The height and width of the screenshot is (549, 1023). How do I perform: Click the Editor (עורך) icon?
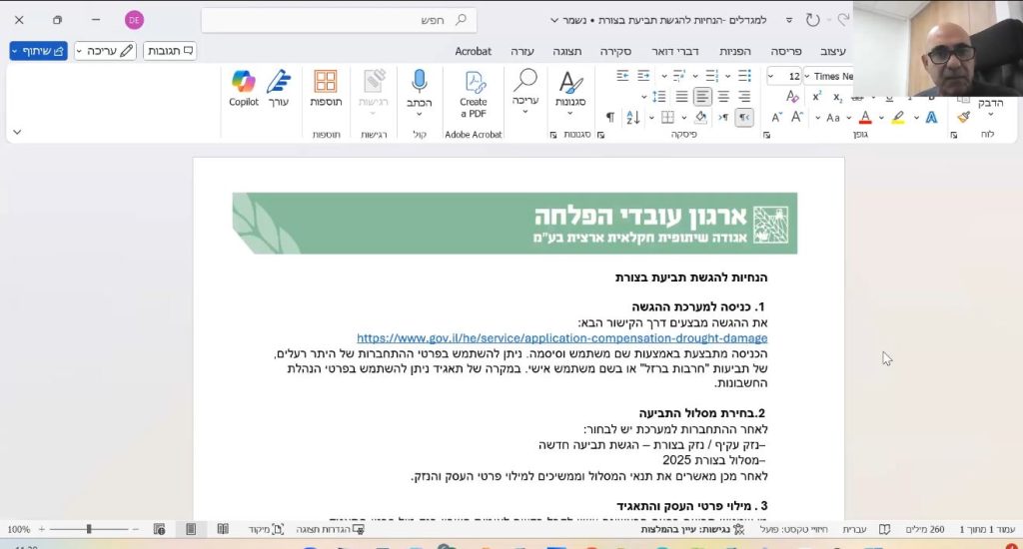tap(279, 88)
